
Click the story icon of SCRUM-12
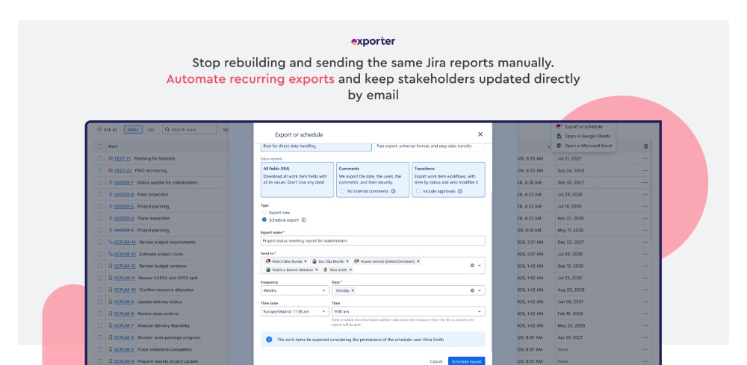tap(111, 266)
